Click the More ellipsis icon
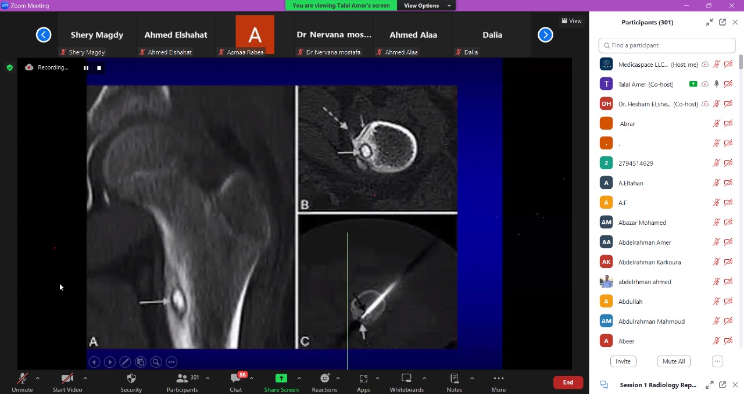Viewport: 744px width, 394px height. pos(498,378)
